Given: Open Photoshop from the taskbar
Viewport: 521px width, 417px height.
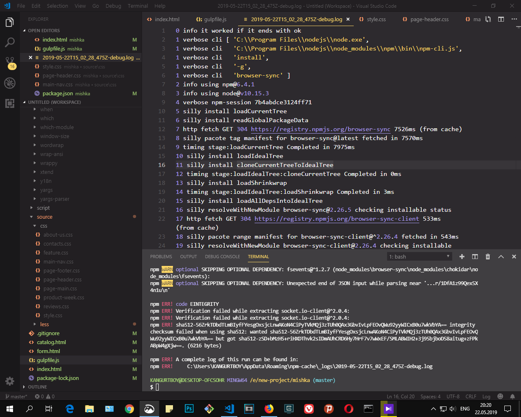Looking at the screenshot, I should (x=189, y=409).
